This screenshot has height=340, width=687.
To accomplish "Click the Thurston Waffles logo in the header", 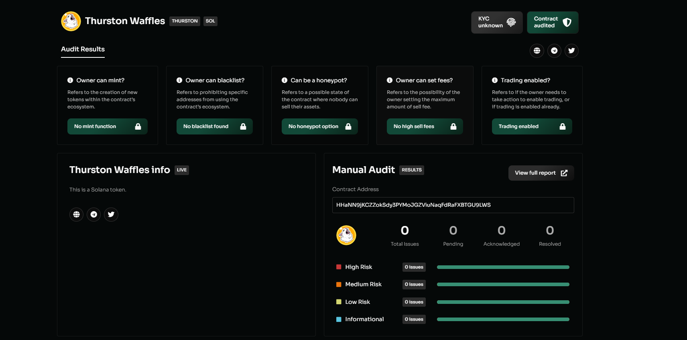I will (71, 21).
